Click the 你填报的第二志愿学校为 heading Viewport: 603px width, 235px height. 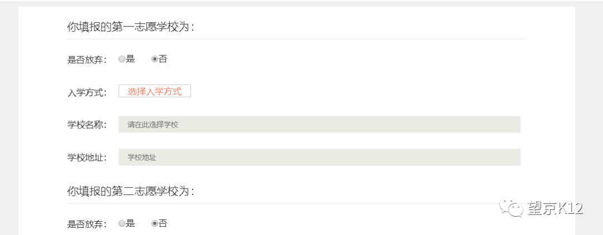coord(130,191)
